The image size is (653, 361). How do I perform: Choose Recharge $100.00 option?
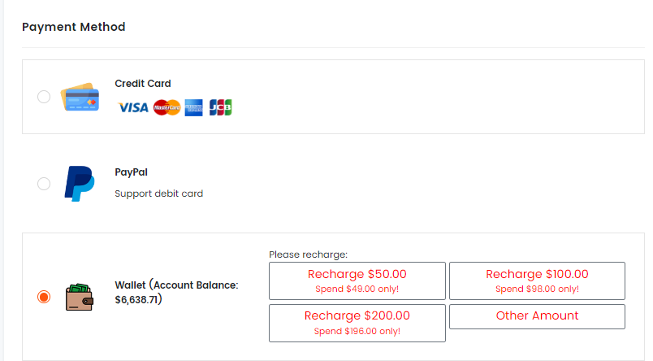point(537,281)
